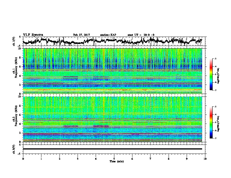Viewport: 231px width, 178px height.
Task: Click the "VLF Spectra" plot title
Action: coord(33,35)
